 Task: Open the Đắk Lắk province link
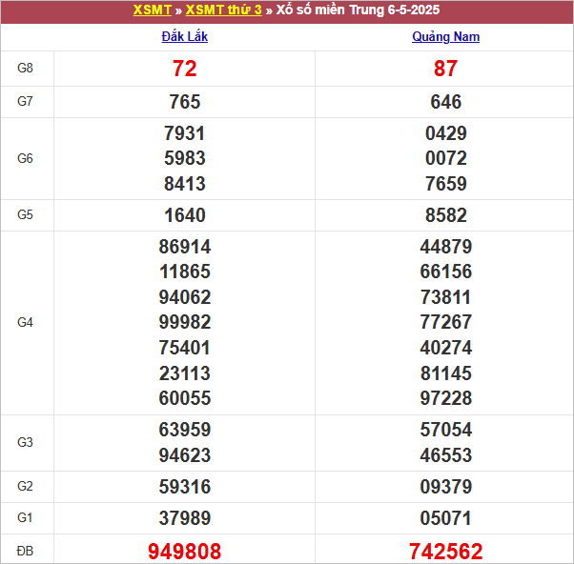pos(185,36)
